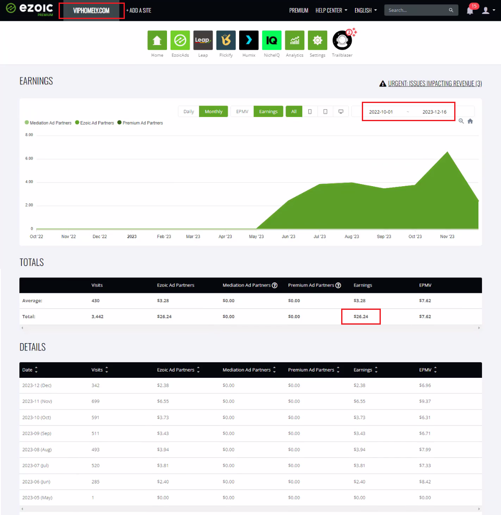Toggle chart to EPMV

(242, 111)
